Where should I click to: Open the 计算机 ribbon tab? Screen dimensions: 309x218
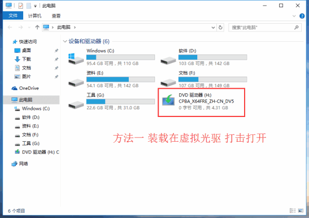pyautogui.click(x=35, y=16)
